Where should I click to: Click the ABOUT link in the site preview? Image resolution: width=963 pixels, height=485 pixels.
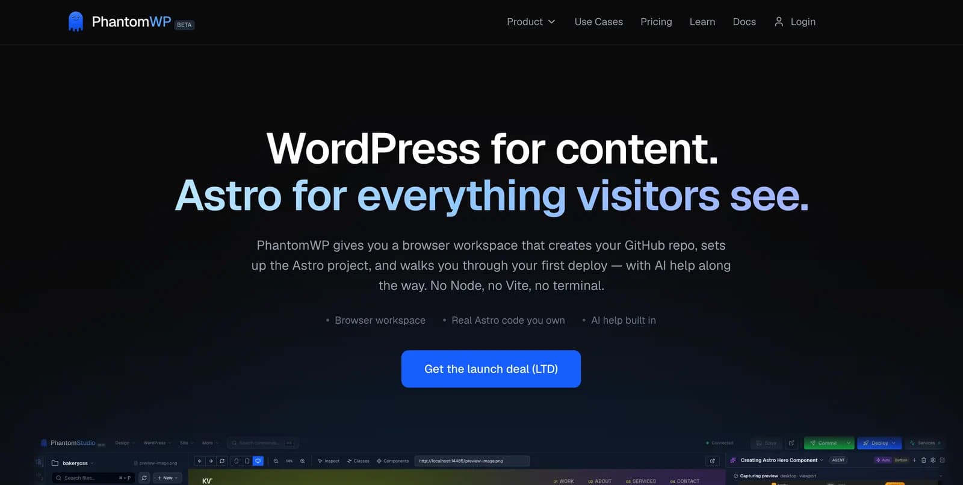point(600,481)
